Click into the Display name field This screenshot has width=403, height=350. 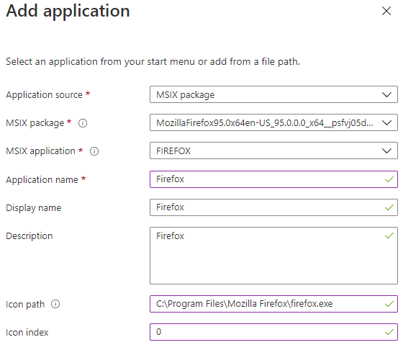pos(273,207)
